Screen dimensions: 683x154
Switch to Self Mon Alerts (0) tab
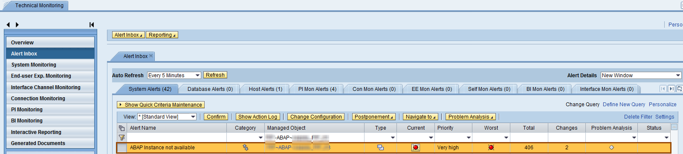tap(489, 89)
